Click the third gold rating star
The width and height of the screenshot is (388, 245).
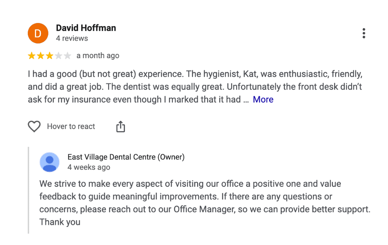click(50, 56)
